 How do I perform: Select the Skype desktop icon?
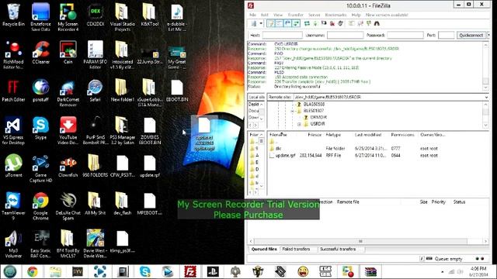[x=40, y=129]
